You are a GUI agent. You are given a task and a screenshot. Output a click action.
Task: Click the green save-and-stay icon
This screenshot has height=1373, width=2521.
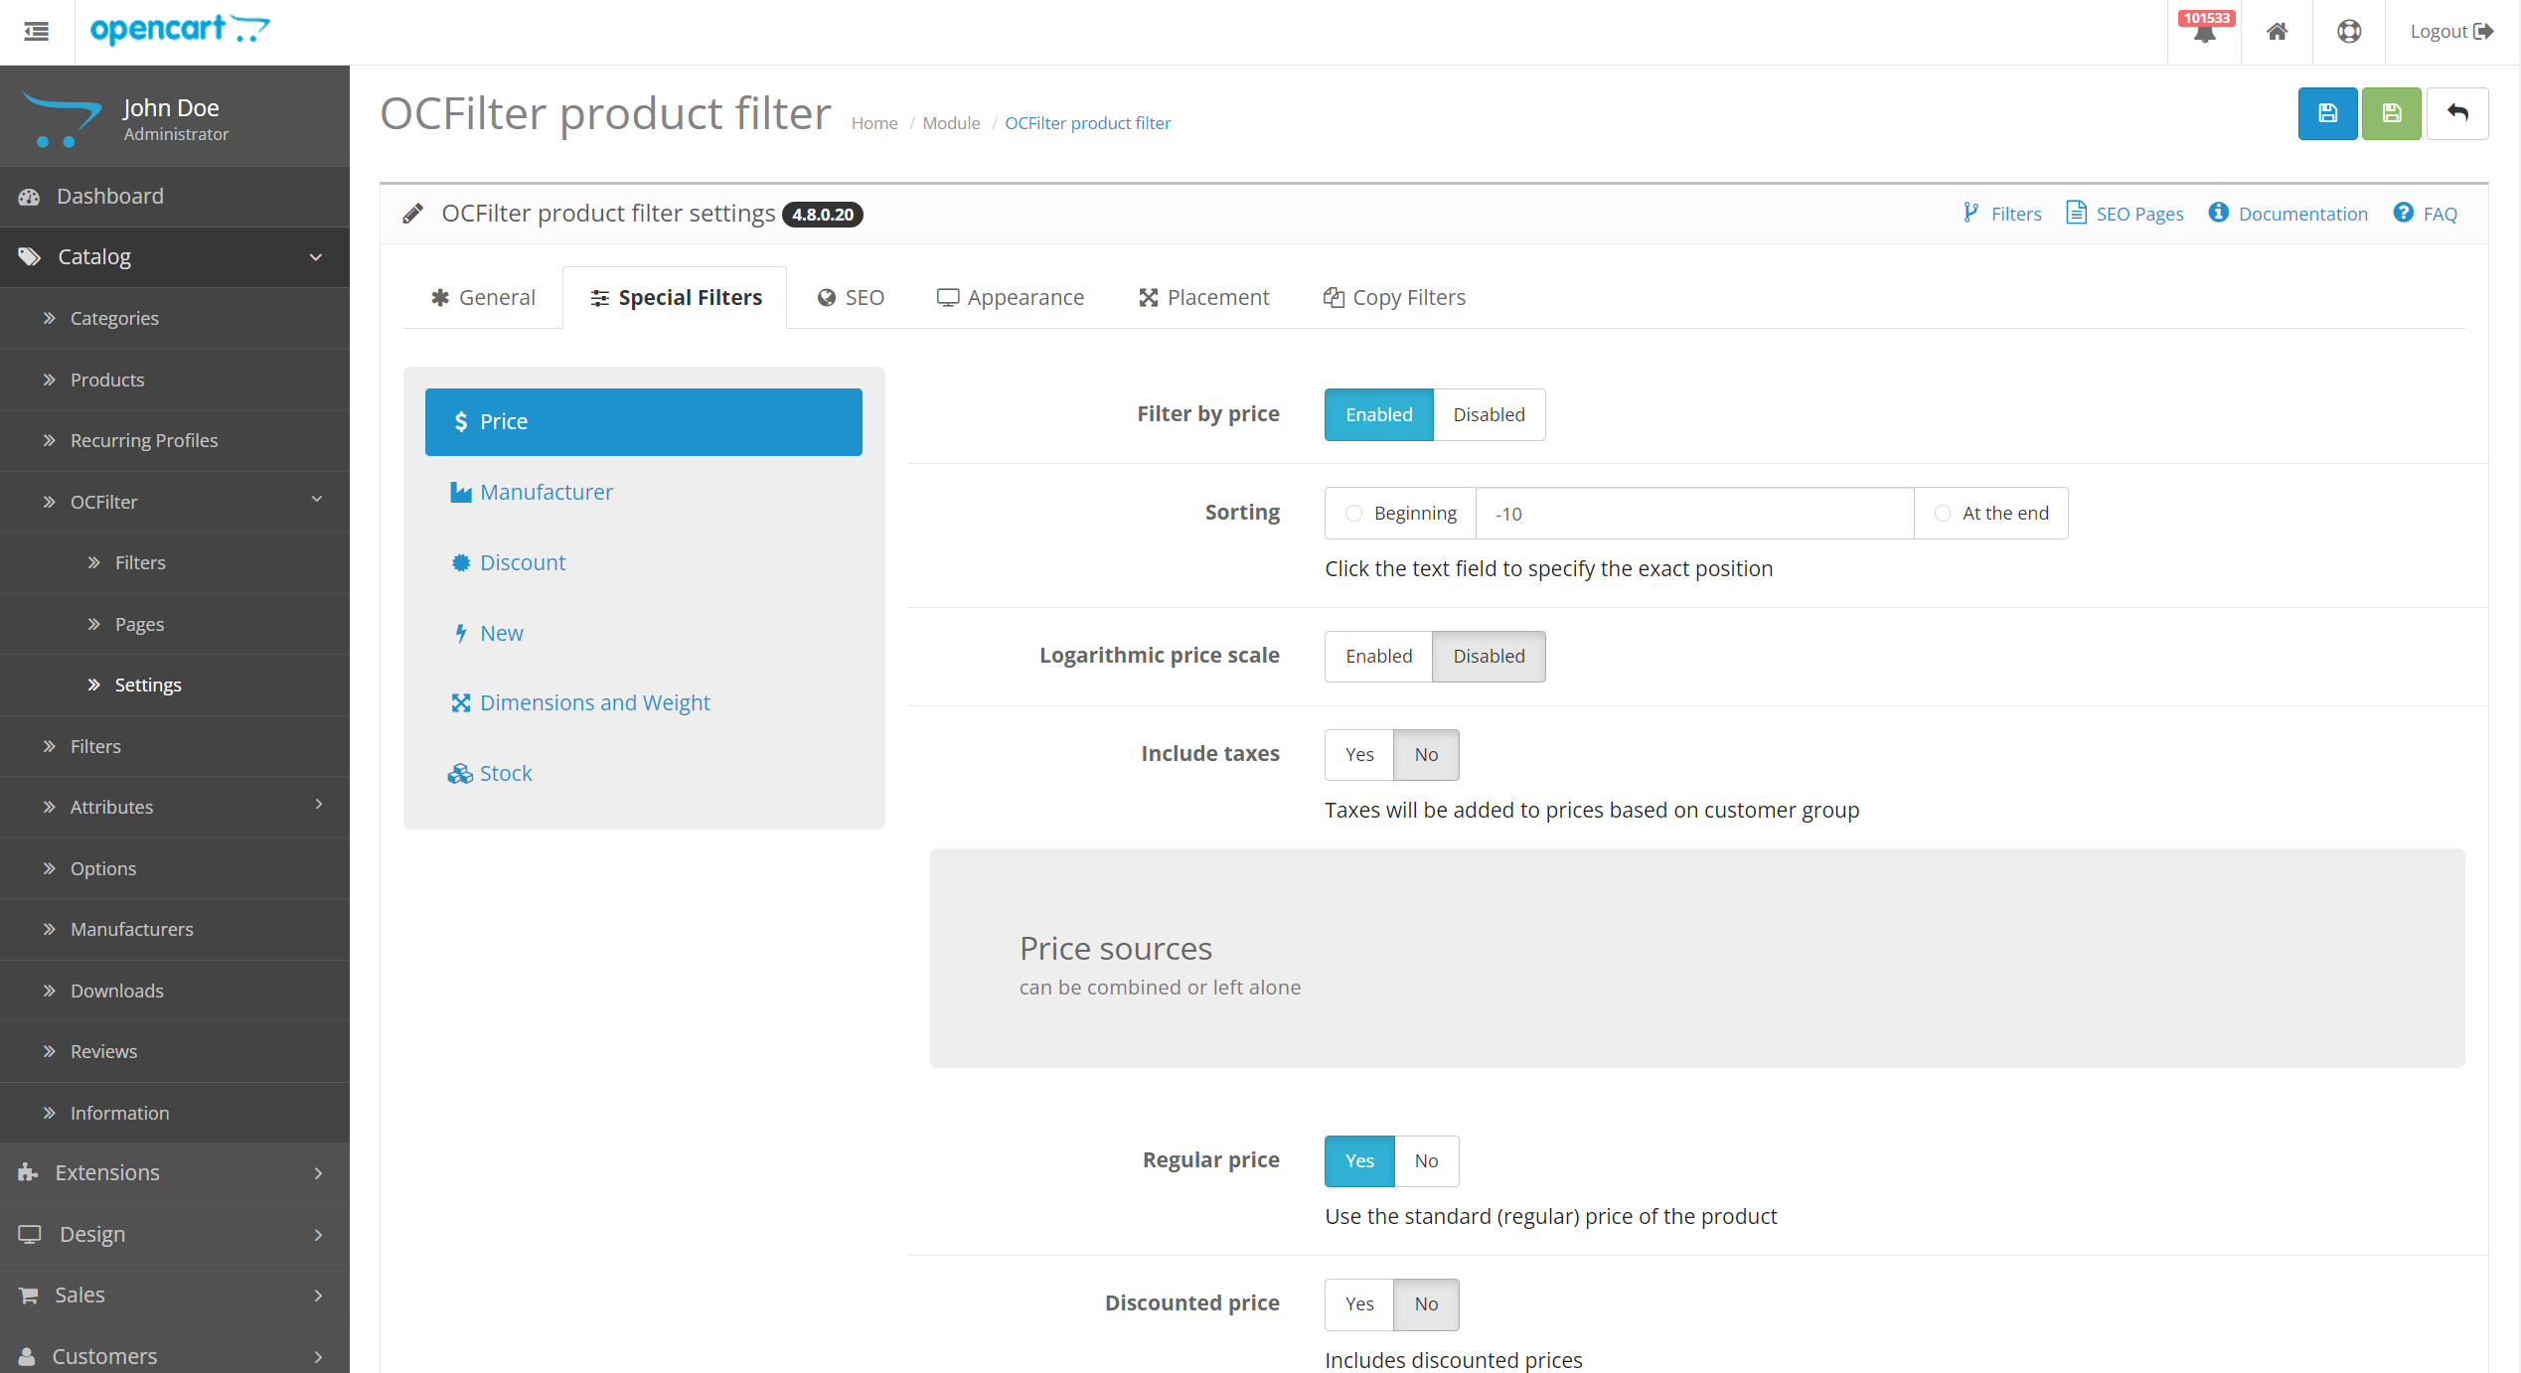pyautogui.click(x=2391, y=113)
